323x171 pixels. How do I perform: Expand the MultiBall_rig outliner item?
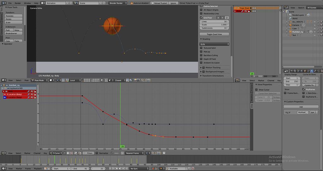click(287, 32)
